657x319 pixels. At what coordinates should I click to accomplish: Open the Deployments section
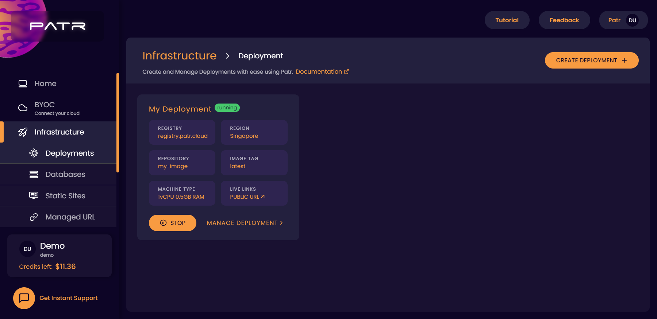[58, 153]
